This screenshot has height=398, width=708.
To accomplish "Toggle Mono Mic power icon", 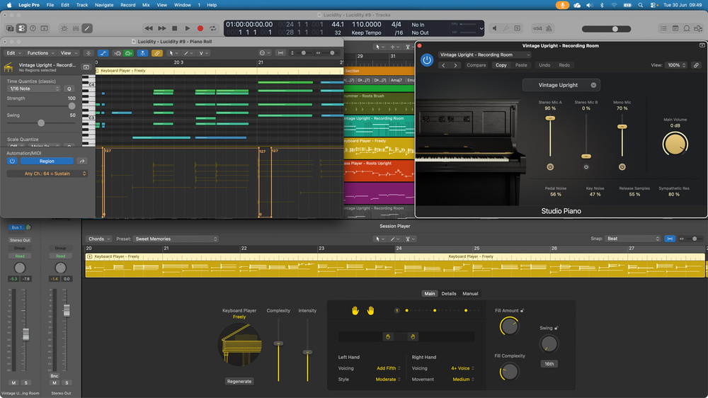I will 622,166.
